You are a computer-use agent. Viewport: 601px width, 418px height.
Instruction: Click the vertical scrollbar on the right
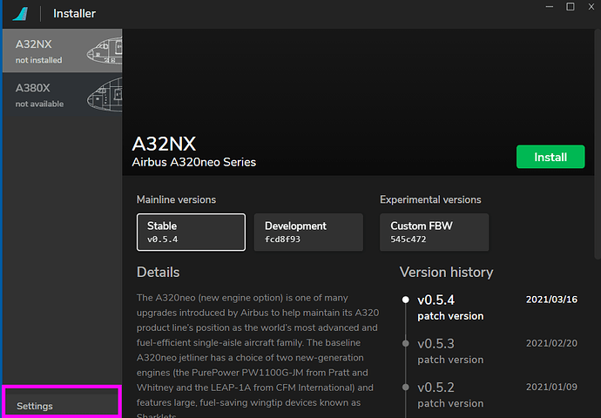pyautogui.click(x=598, y=145)
